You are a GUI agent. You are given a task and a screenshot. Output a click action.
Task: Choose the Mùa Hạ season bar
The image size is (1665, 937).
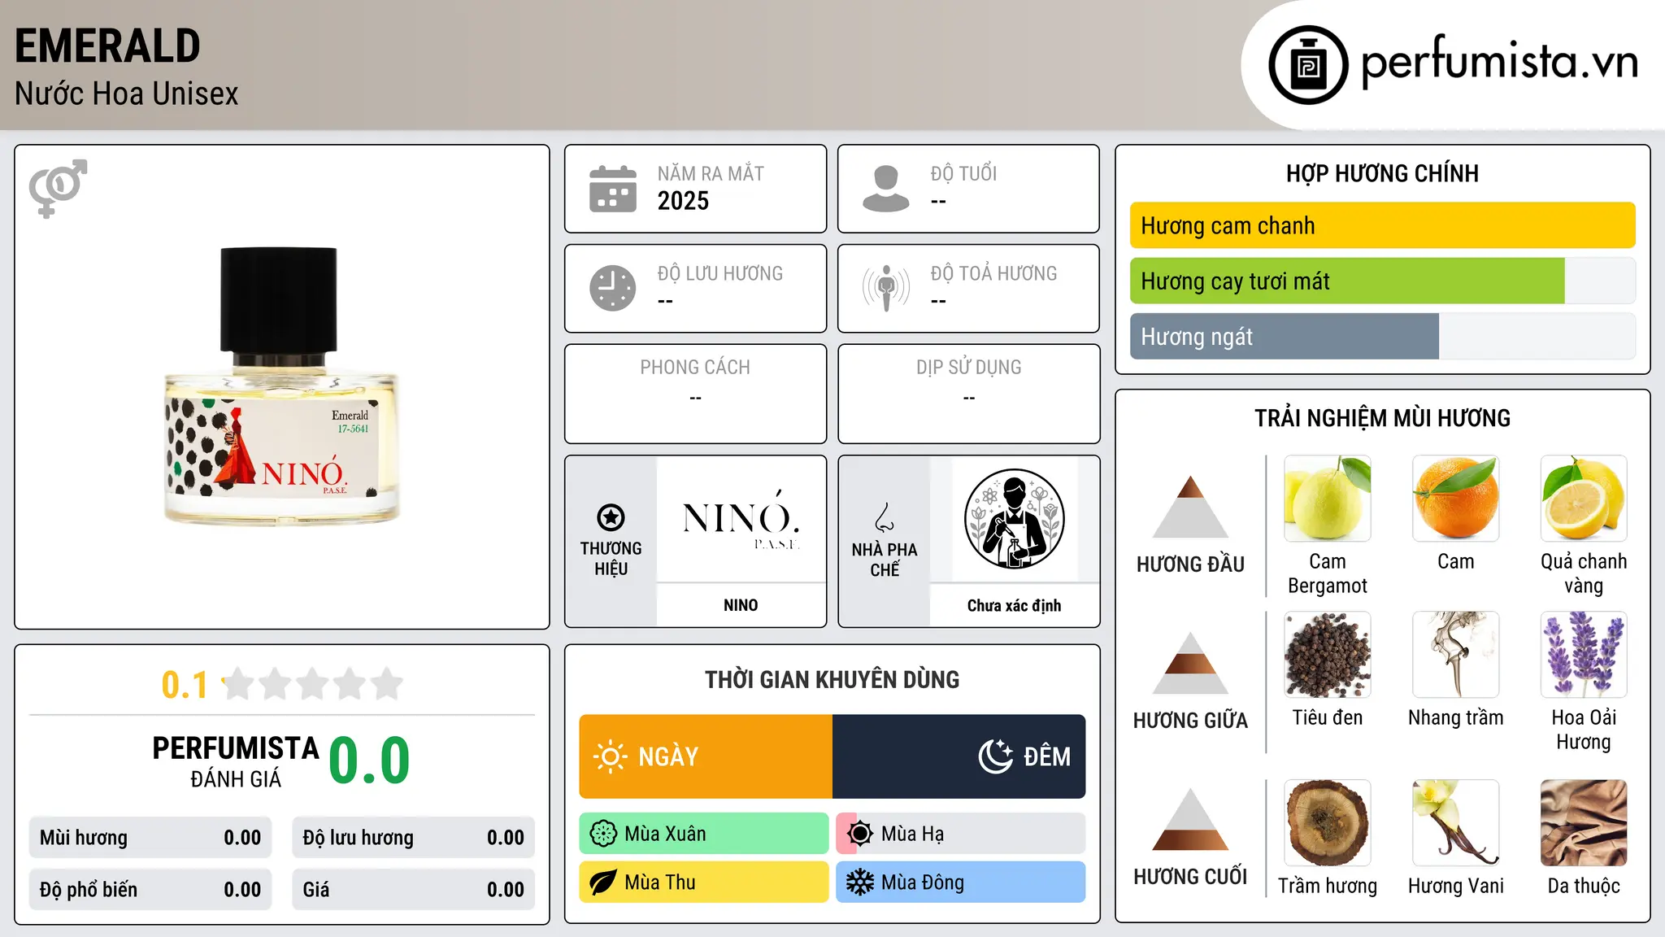[961, 834]
